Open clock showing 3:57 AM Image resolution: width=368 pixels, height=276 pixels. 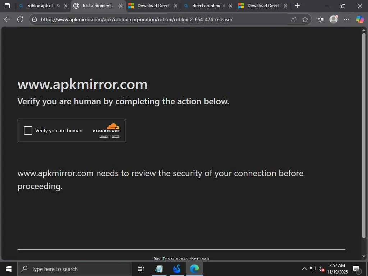[x=337, y=269]
